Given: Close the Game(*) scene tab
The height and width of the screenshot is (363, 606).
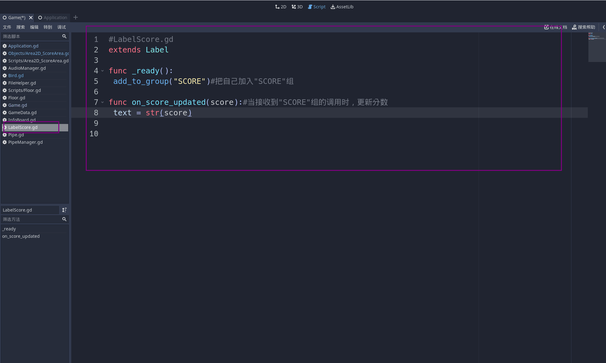Looking at the screenshot, I should tap(31, 18).
